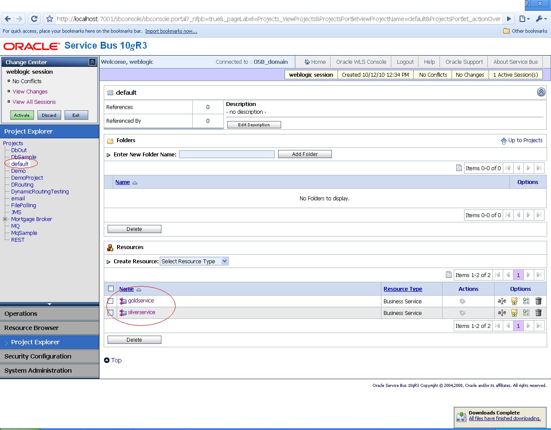Click Delete button under the Resources table
551x430 pixels.
tap(134, 340)
